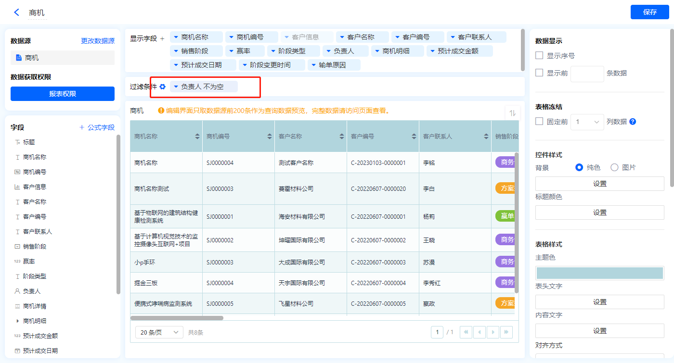Screen dimensions: 674x363
Task: Click help icon next to 列数据
Action: coord(633,122)
